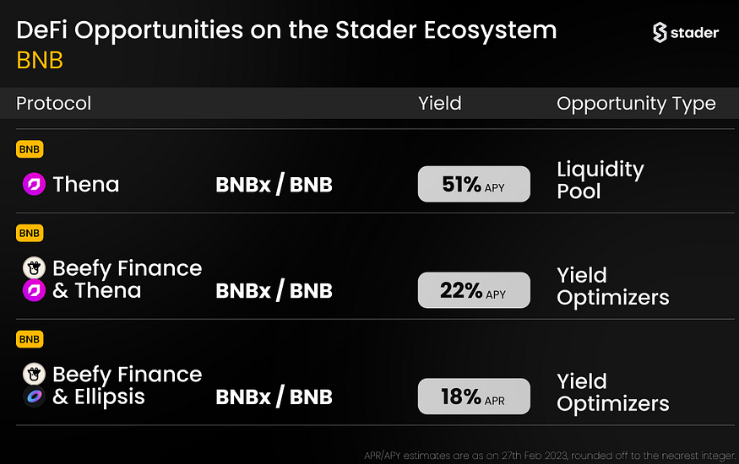Click BNBx / BNB pair in the Thena row
This screenshot has height=464, width=739.
tap(274, 185)
